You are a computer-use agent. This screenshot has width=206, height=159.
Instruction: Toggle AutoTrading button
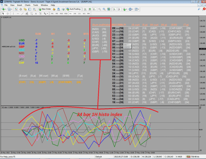(74, 9)
